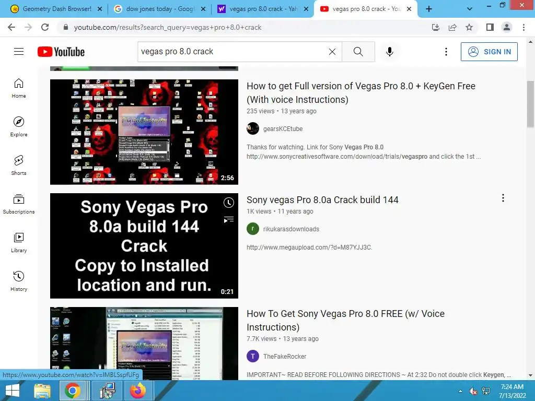Open rikukarasdownloads channel name link

tap(291, 229)
